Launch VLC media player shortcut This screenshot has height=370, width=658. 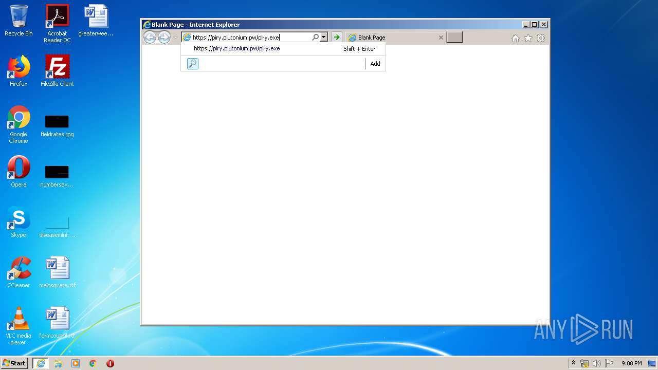pyautogui.click(x=19, y=326)
